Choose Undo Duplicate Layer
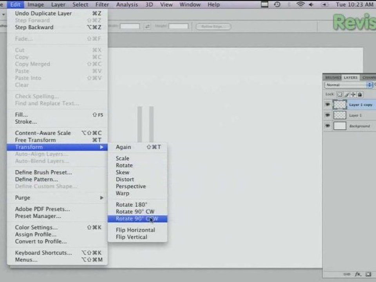 57,13
